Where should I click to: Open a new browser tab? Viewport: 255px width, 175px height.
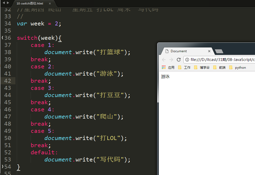219,51
